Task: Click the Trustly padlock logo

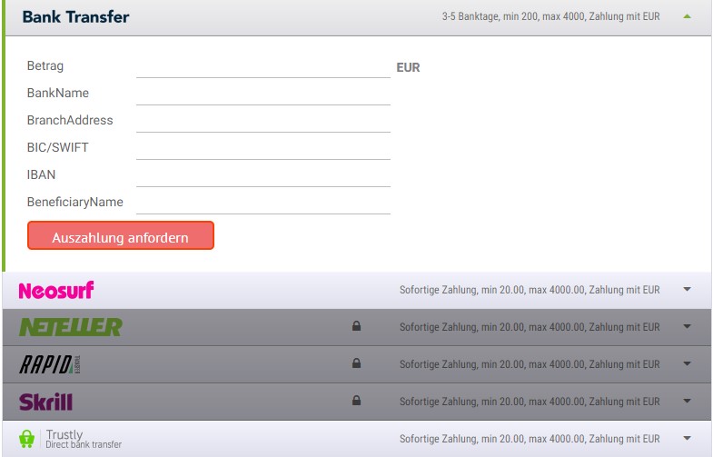Action: [27, 439]
